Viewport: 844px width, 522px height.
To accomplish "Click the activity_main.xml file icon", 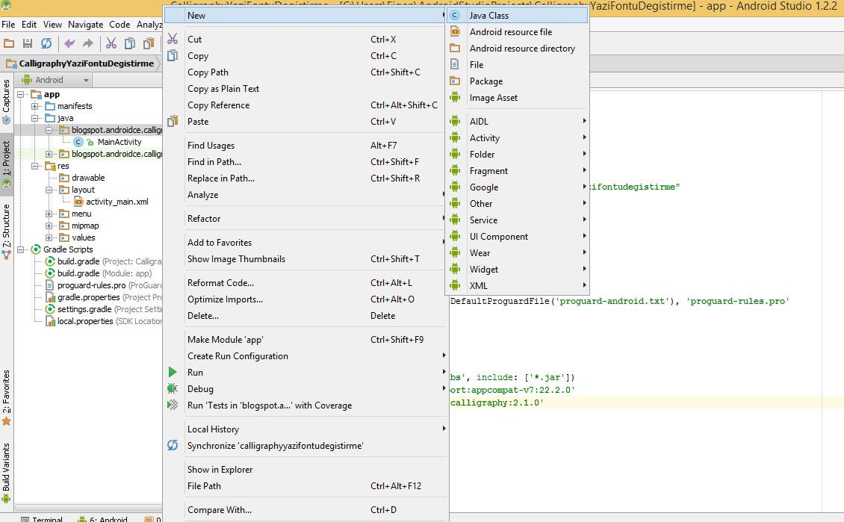I will (x=78, y=202).
